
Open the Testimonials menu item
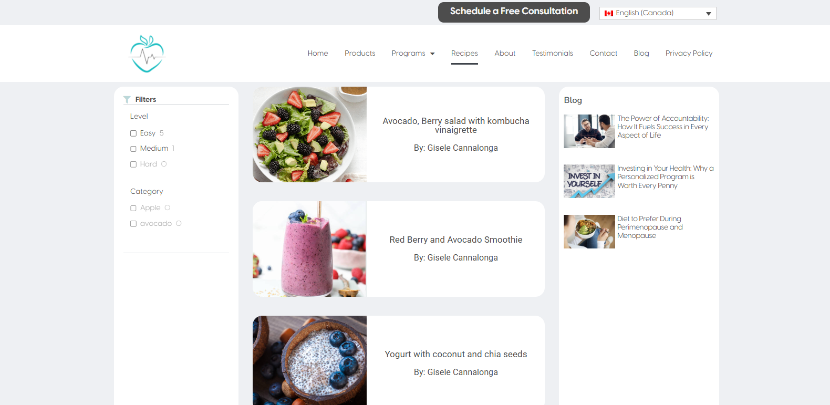tap(552, 53)
